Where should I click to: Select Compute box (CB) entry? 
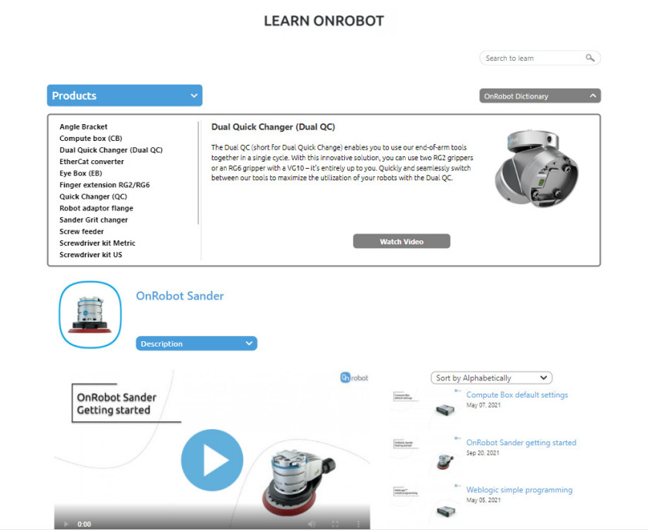tap(91, 139)
